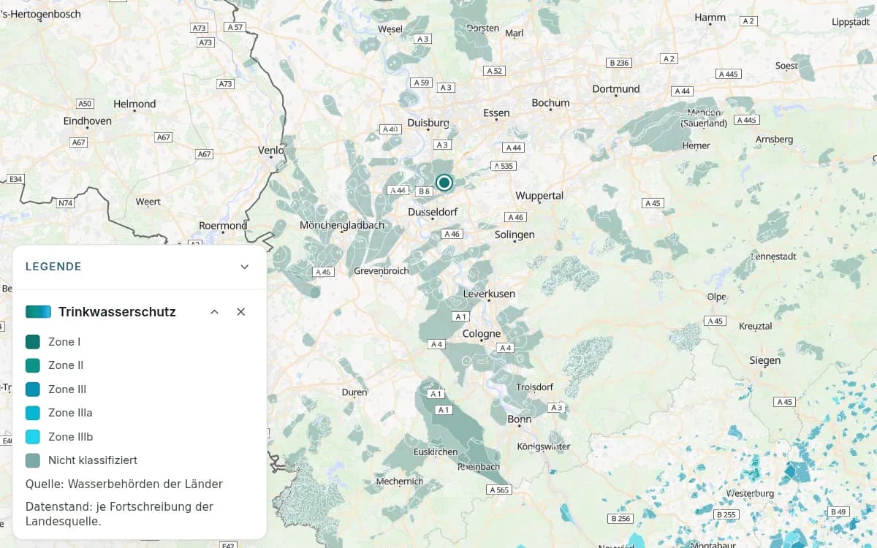
Task: Click the Dortmund city label
Action: coord(616,89)
